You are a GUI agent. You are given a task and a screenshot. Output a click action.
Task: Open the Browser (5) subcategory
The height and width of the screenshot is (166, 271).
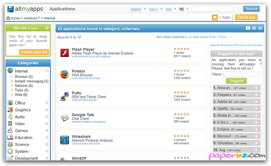tap(24, 77)
